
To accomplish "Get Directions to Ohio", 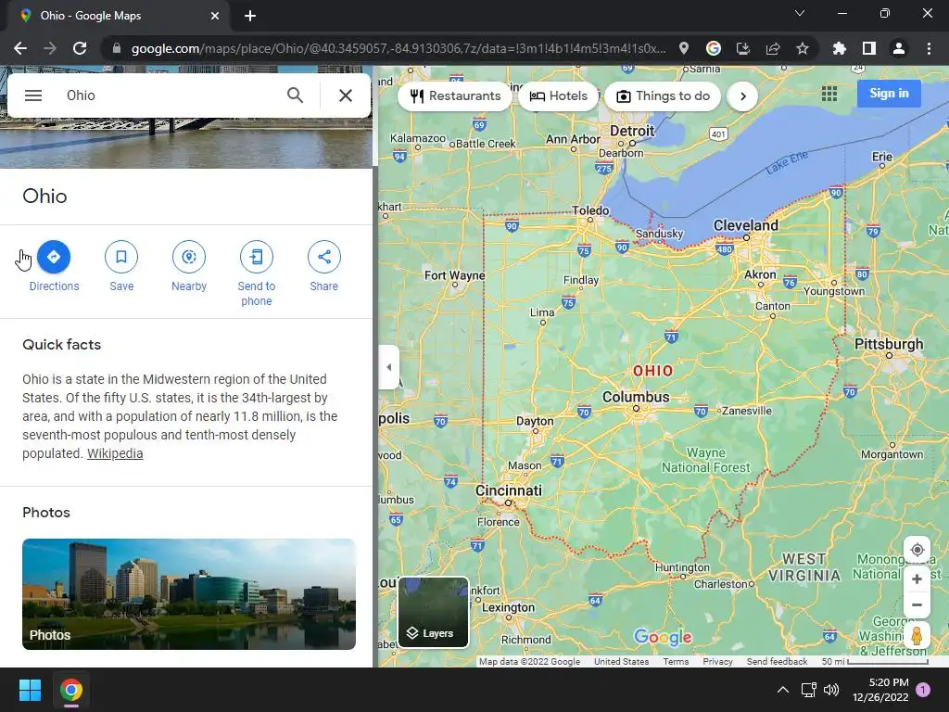I will (x=54, y=266).
